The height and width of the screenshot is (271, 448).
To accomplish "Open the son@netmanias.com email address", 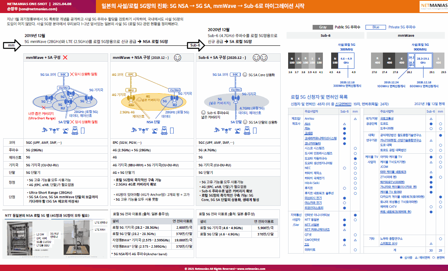I will 38,9.
